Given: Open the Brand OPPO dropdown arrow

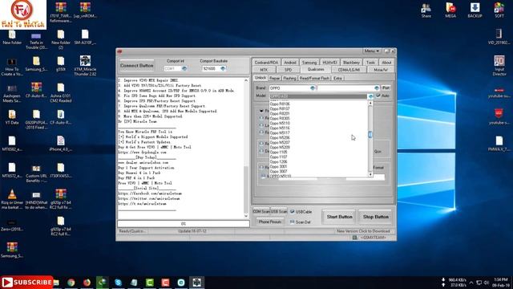Looking at the screenshot, I should pyautogui.click(x=313, y=88).
